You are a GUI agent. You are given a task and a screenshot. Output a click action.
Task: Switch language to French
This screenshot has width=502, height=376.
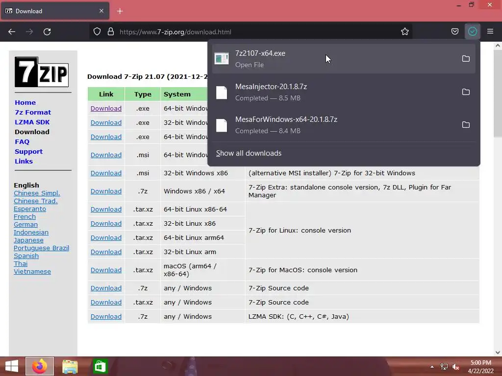(25, 216)
